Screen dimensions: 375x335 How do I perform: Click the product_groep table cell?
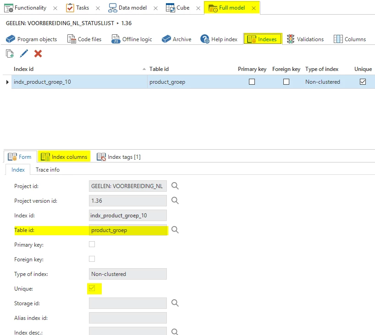(167, 82)
